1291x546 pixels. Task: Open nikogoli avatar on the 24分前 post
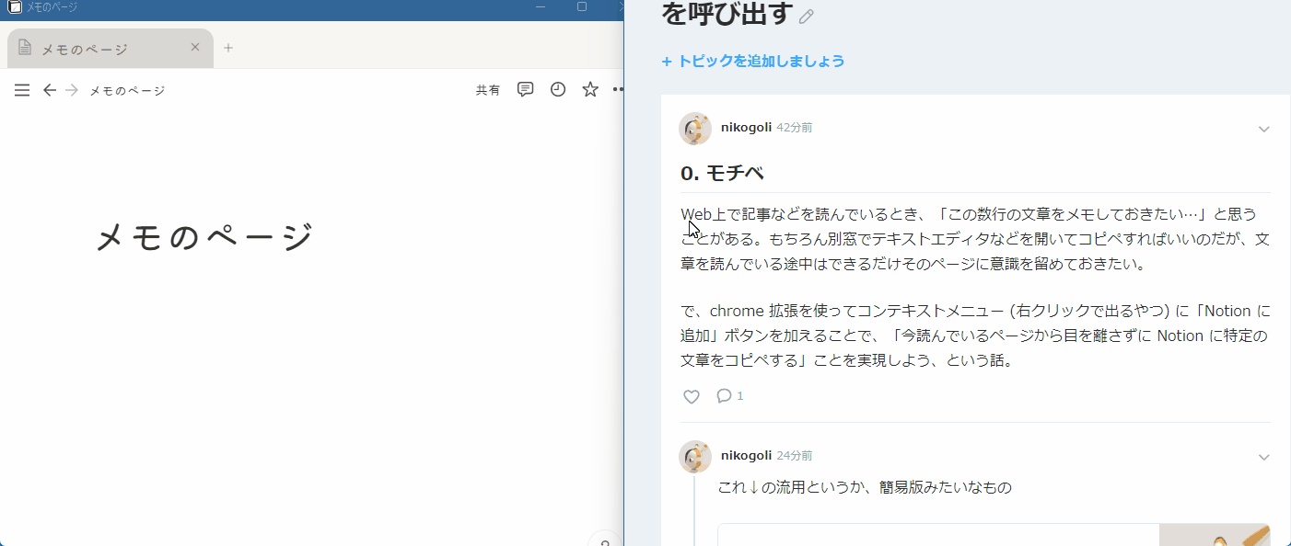[695, 457]
